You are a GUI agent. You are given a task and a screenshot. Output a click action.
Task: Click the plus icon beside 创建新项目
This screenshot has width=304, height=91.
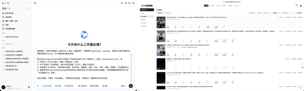(x=3, y=44)
